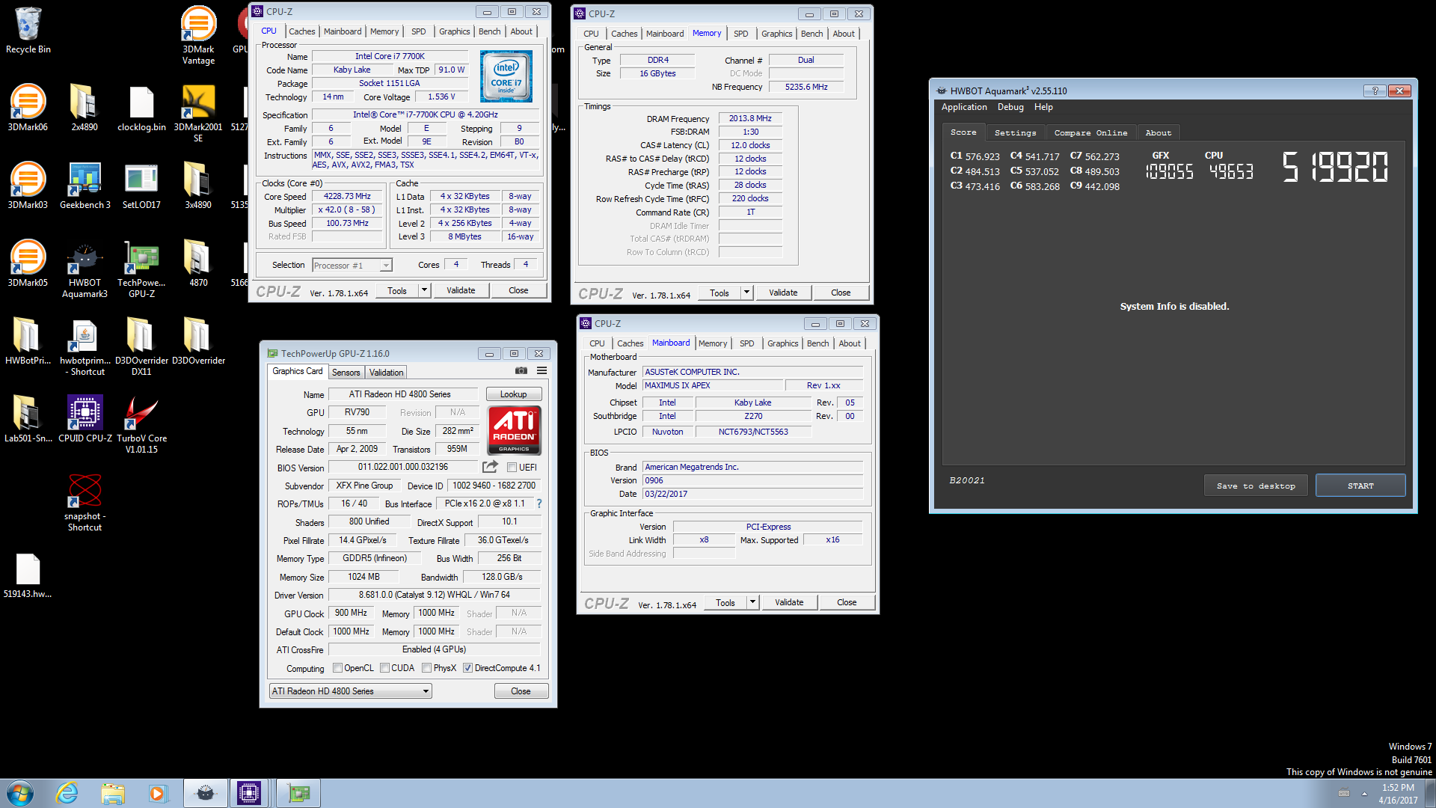Open snapshot Shortcut desktop icon
Viewport: 1436px width, 808px height.
pyautogui.click(x=85, y=502)
